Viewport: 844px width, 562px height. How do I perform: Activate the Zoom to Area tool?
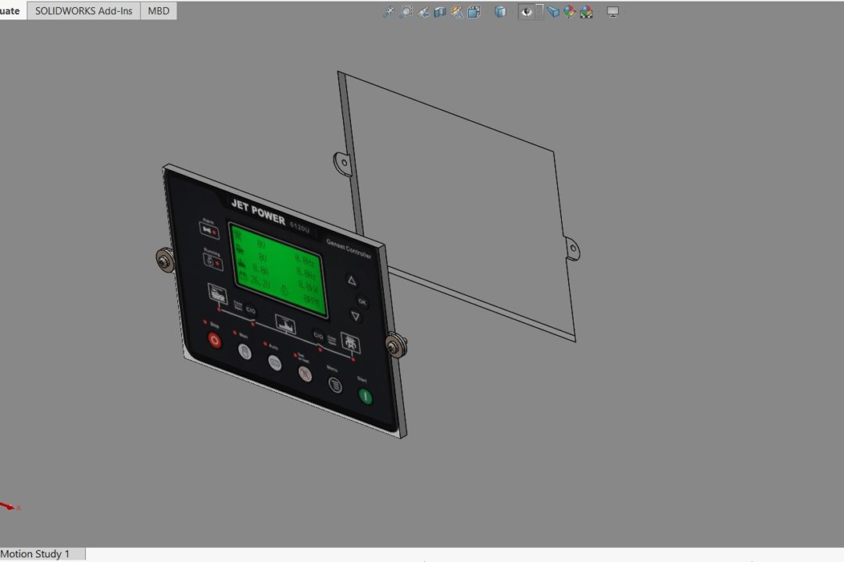(x=406, y=11)
